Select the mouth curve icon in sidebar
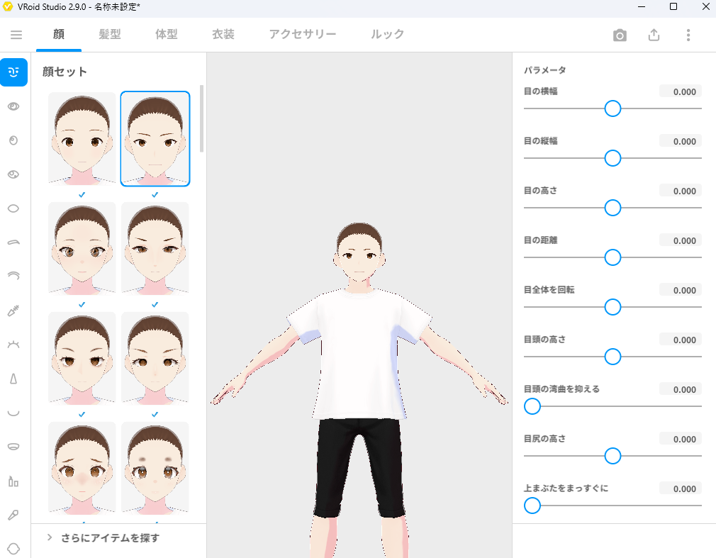 pyautogui.click(x=13, y=413)
